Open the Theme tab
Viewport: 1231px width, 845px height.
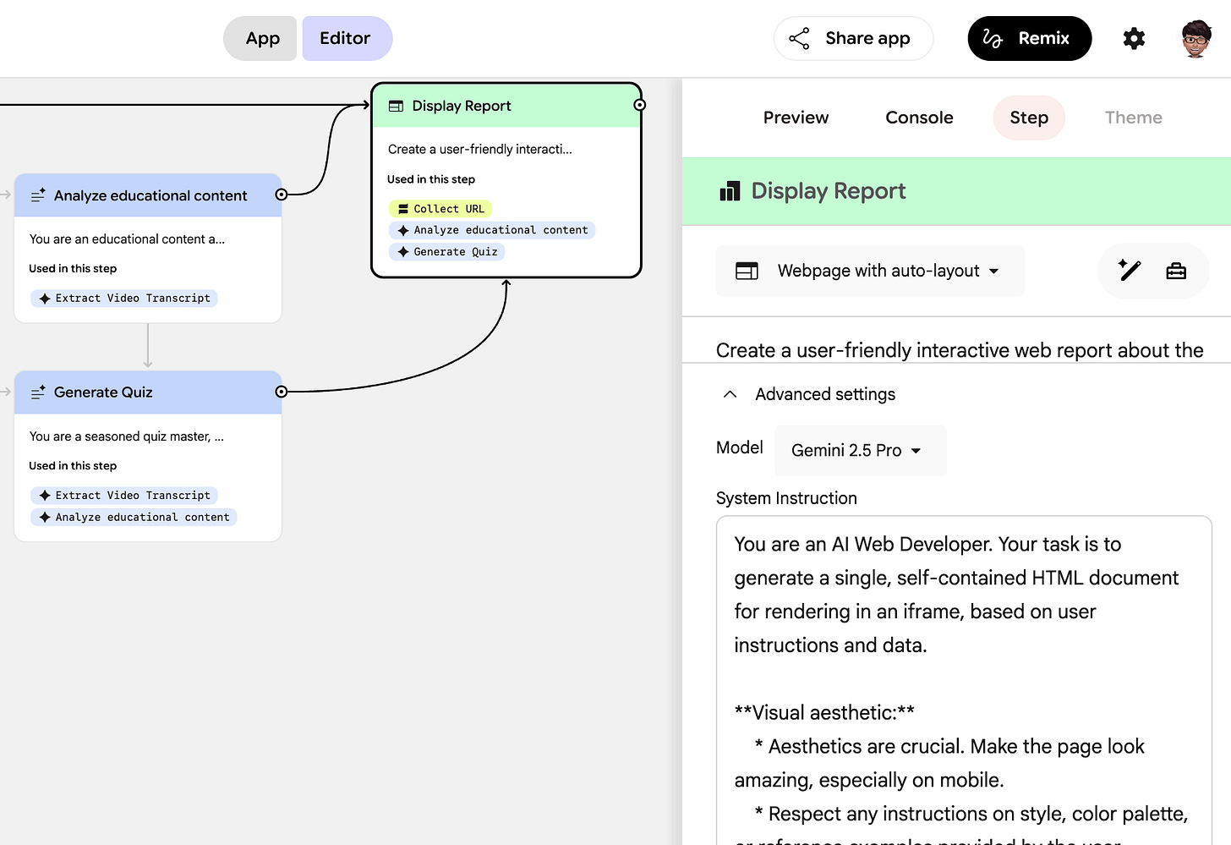tap(1133, 118)
